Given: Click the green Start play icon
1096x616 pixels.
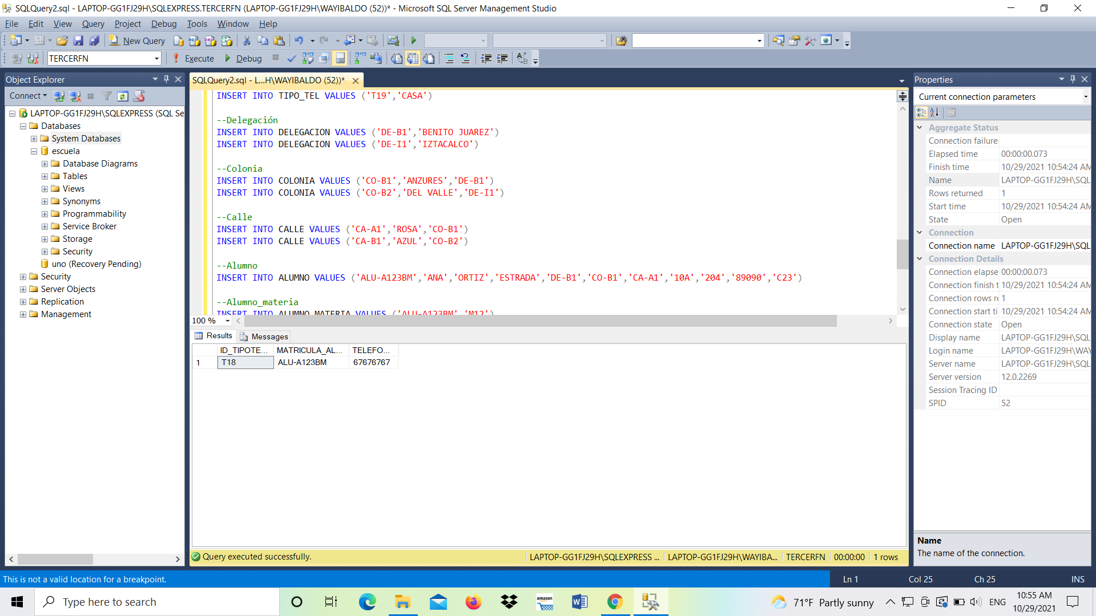Looking at the screenshot, I should [x=414, y=40].
